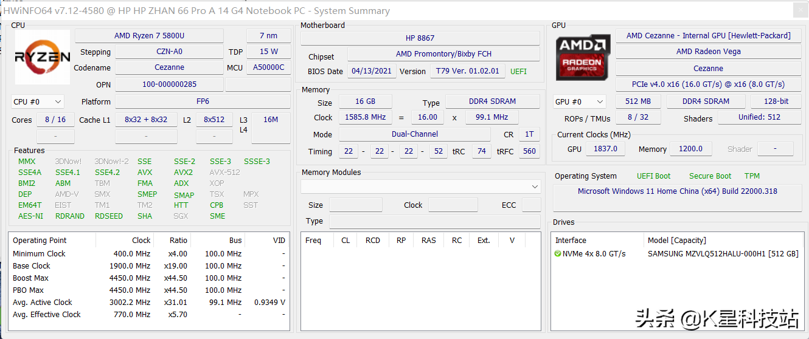The width and height of the screenshot is (809, 339).
Task: Click the 512 MB GPU memory value
Action: [x=638, y=101]
